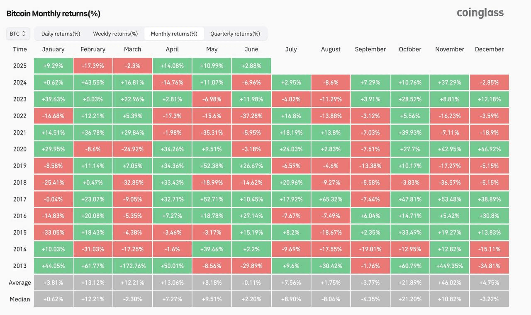This screenshot has width=531, height=315.
Task: Open the BTC coin selector dropdown
Action: [x=18, y=34]
